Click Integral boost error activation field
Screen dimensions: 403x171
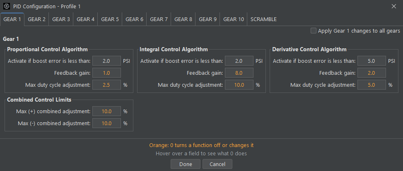[239, 61]
